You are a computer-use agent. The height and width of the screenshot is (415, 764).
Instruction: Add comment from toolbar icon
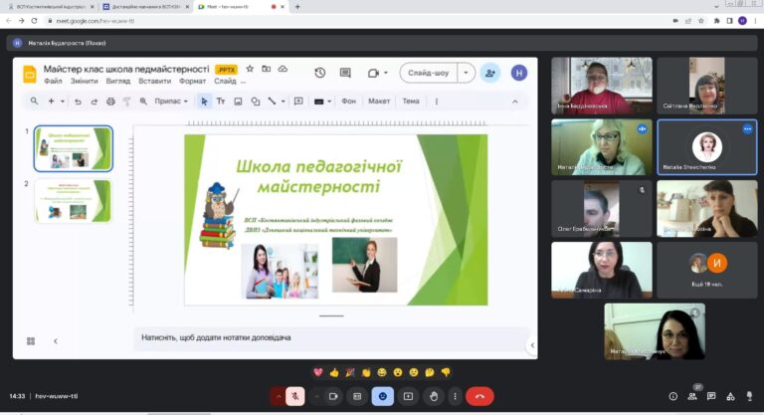click(x=298, y=101)
